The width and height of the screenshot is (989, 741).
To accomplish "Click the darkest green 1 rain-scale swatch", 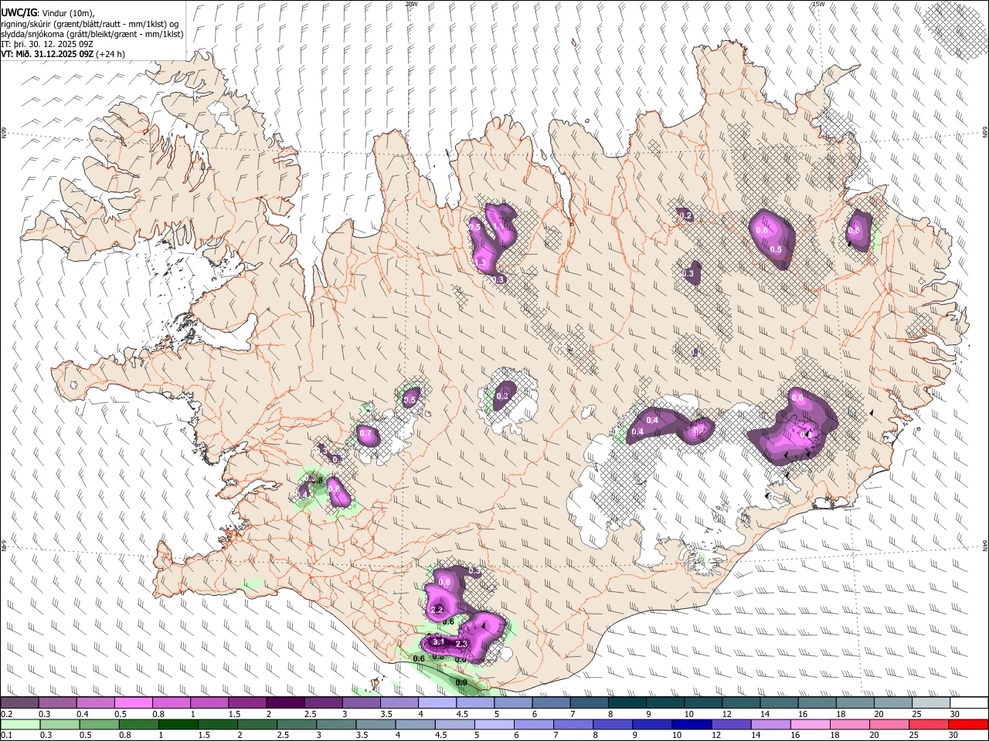I will pos(178,724).
